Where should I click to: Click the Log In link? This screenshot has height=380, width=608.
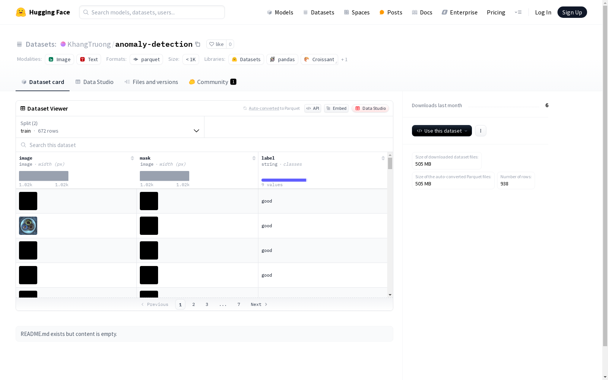[543, 12]
